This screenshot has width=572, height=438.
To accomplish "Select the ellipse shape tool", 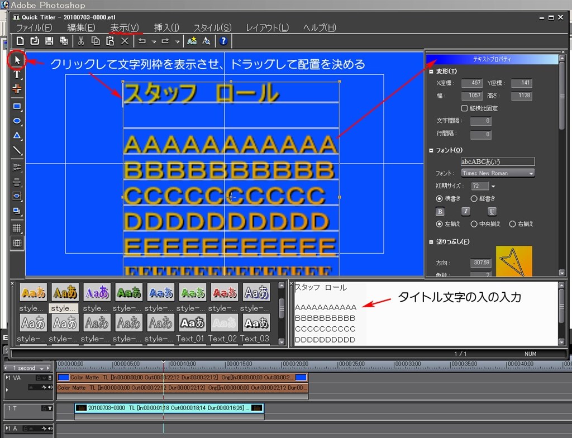I will [x=17, y=121].
